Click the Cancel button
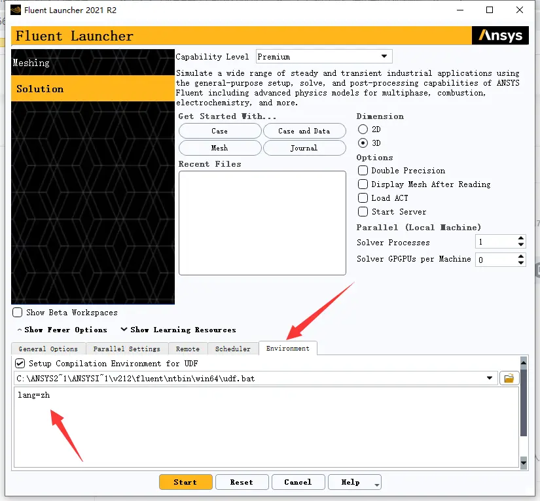The height and width of the screenshot is (501, 540). pos(298,482)
